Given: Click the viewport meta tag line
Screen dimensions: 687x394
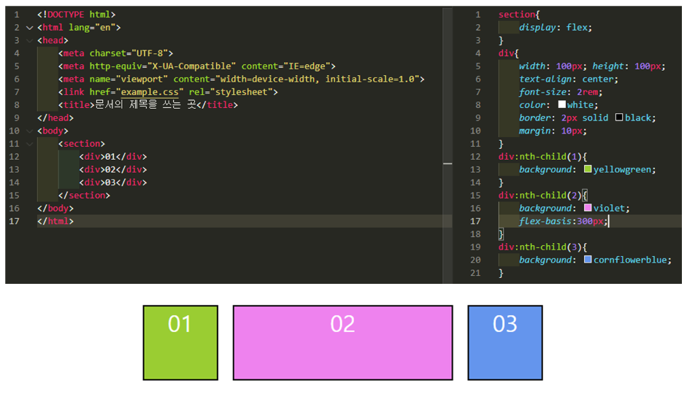Looking at the screenshot, I should [x=242, y=80].
